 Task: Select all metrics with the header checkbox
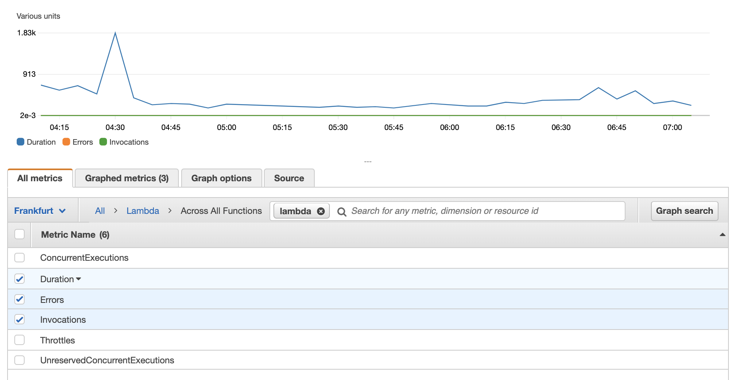(x=19, y=235)
